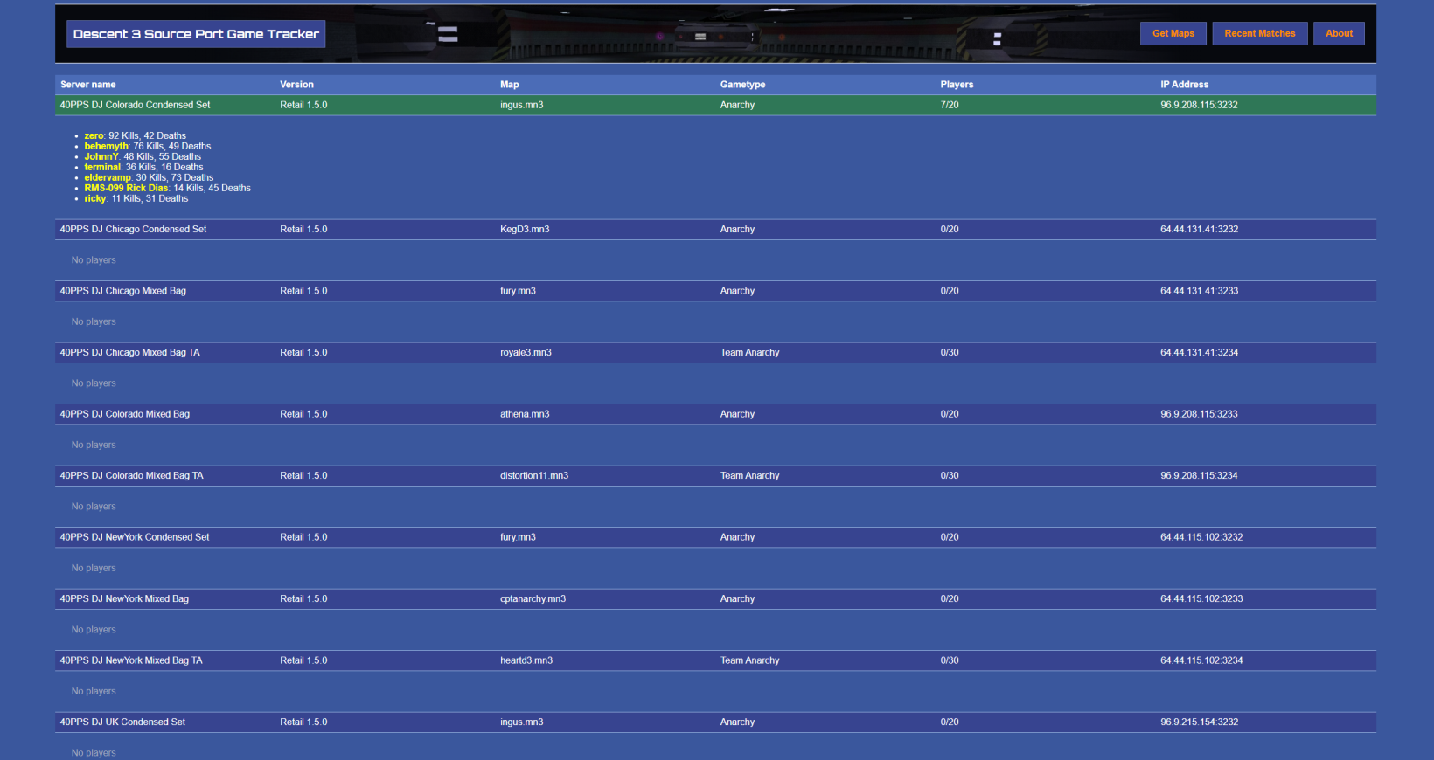Select the 40PPS DJ Chicago Condensed Set server
The height and width of the screenshot is (760, 1434).
pos(715,230)
